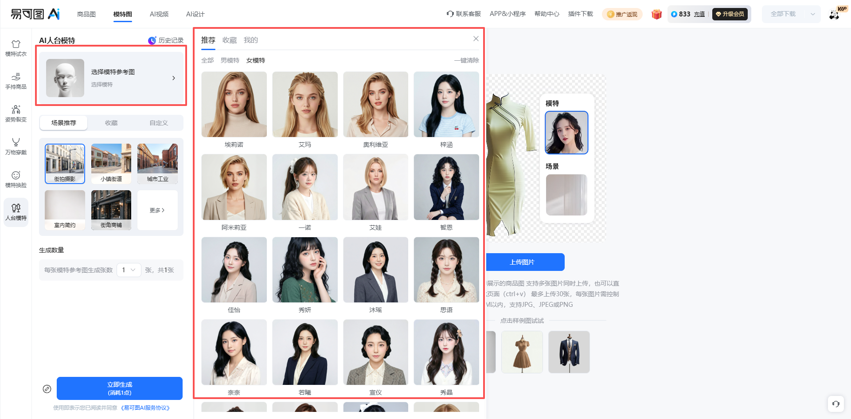Click the 升级会员 button

point(730,14)
